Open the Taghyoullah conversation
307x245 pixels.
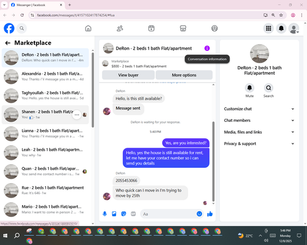click(x=45, y=96)
